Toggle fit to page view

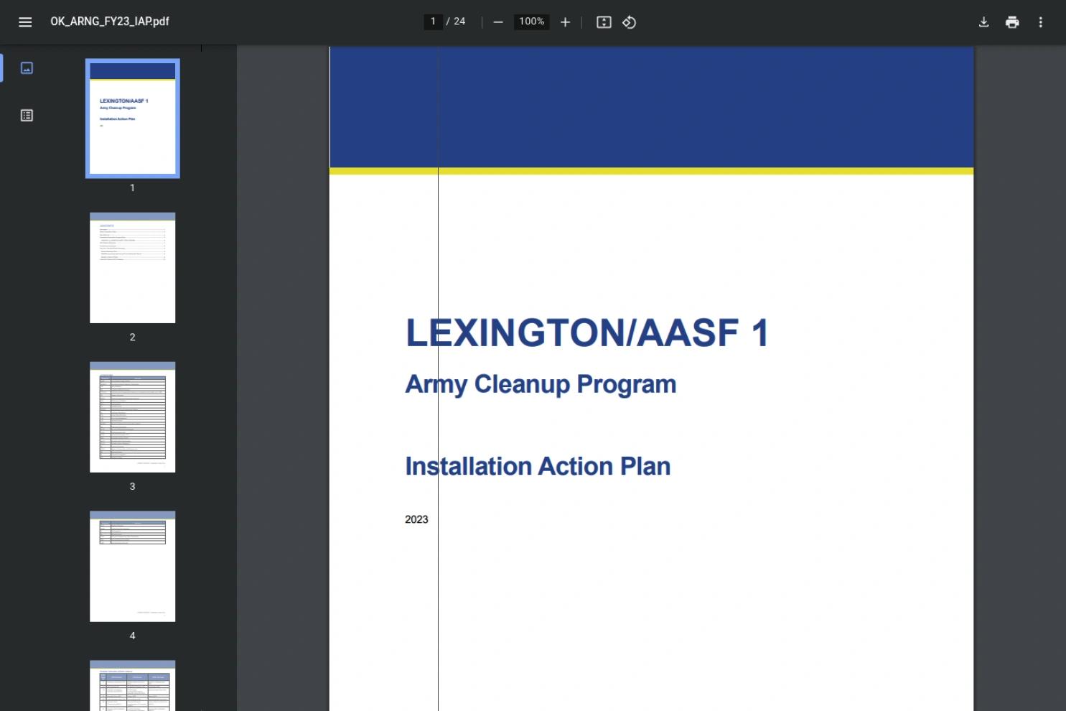604,22
